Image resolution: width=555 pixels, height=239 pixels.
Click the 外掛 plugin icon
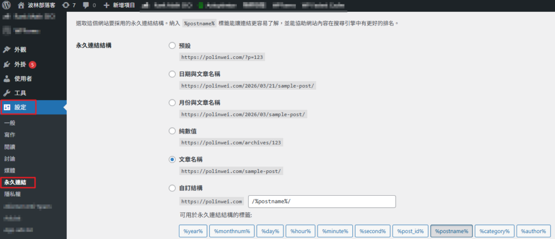pyautogui.click(x=7, y=64)
